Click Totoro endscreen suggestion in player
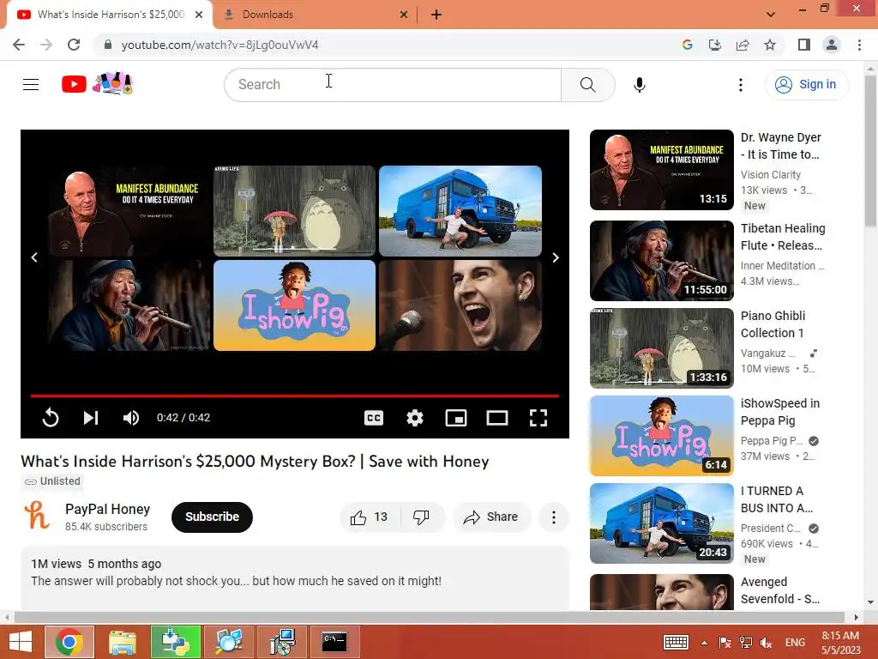This screenshot has width=878, height=659. click(295, 211)
